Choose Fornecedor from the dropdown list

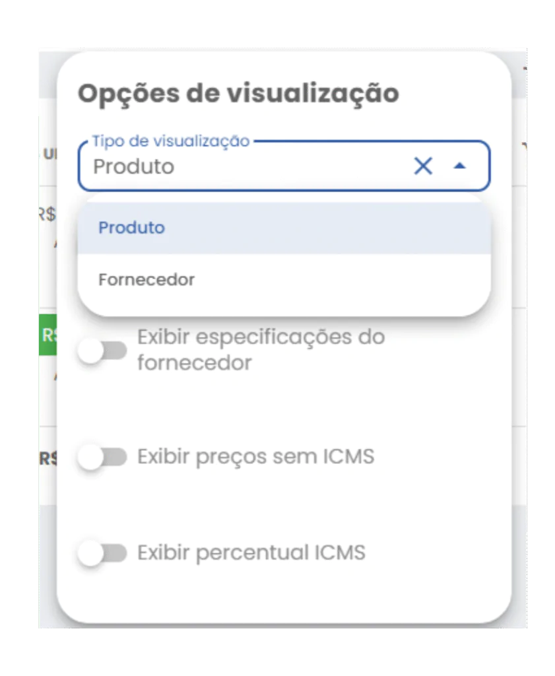284,280
